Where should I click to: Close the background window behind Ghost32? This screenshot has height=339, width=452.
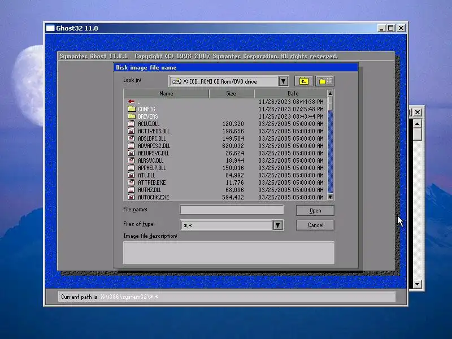tap(418, 112)
